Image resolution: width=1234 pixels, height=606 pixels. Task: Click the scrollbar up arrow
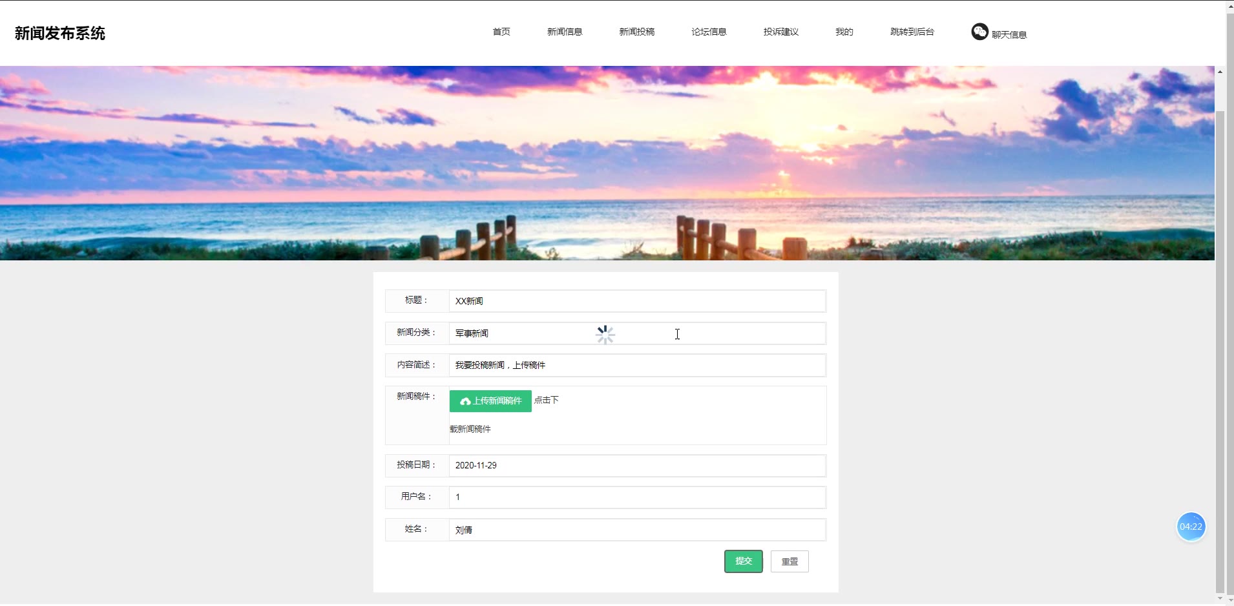click(x=1220, y=71)
